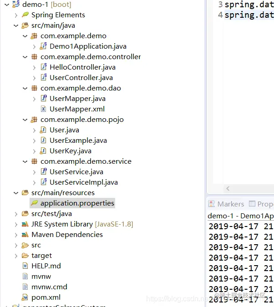Screen dimensions: 274x307
Task: Click the editor scroll-left arrow
Action: [x=228, y=189]
